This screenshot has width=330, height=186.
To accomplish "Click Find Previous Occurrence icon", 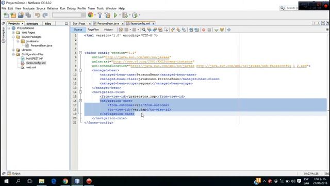I will coord(149,30).
